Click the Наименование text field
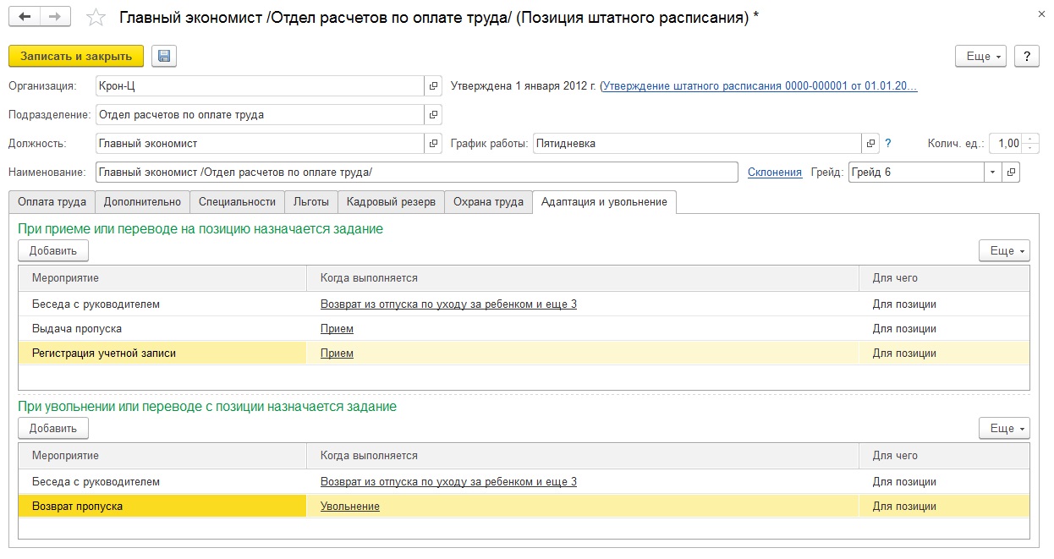The image size is (1054, 559). (x=416, y=173)
